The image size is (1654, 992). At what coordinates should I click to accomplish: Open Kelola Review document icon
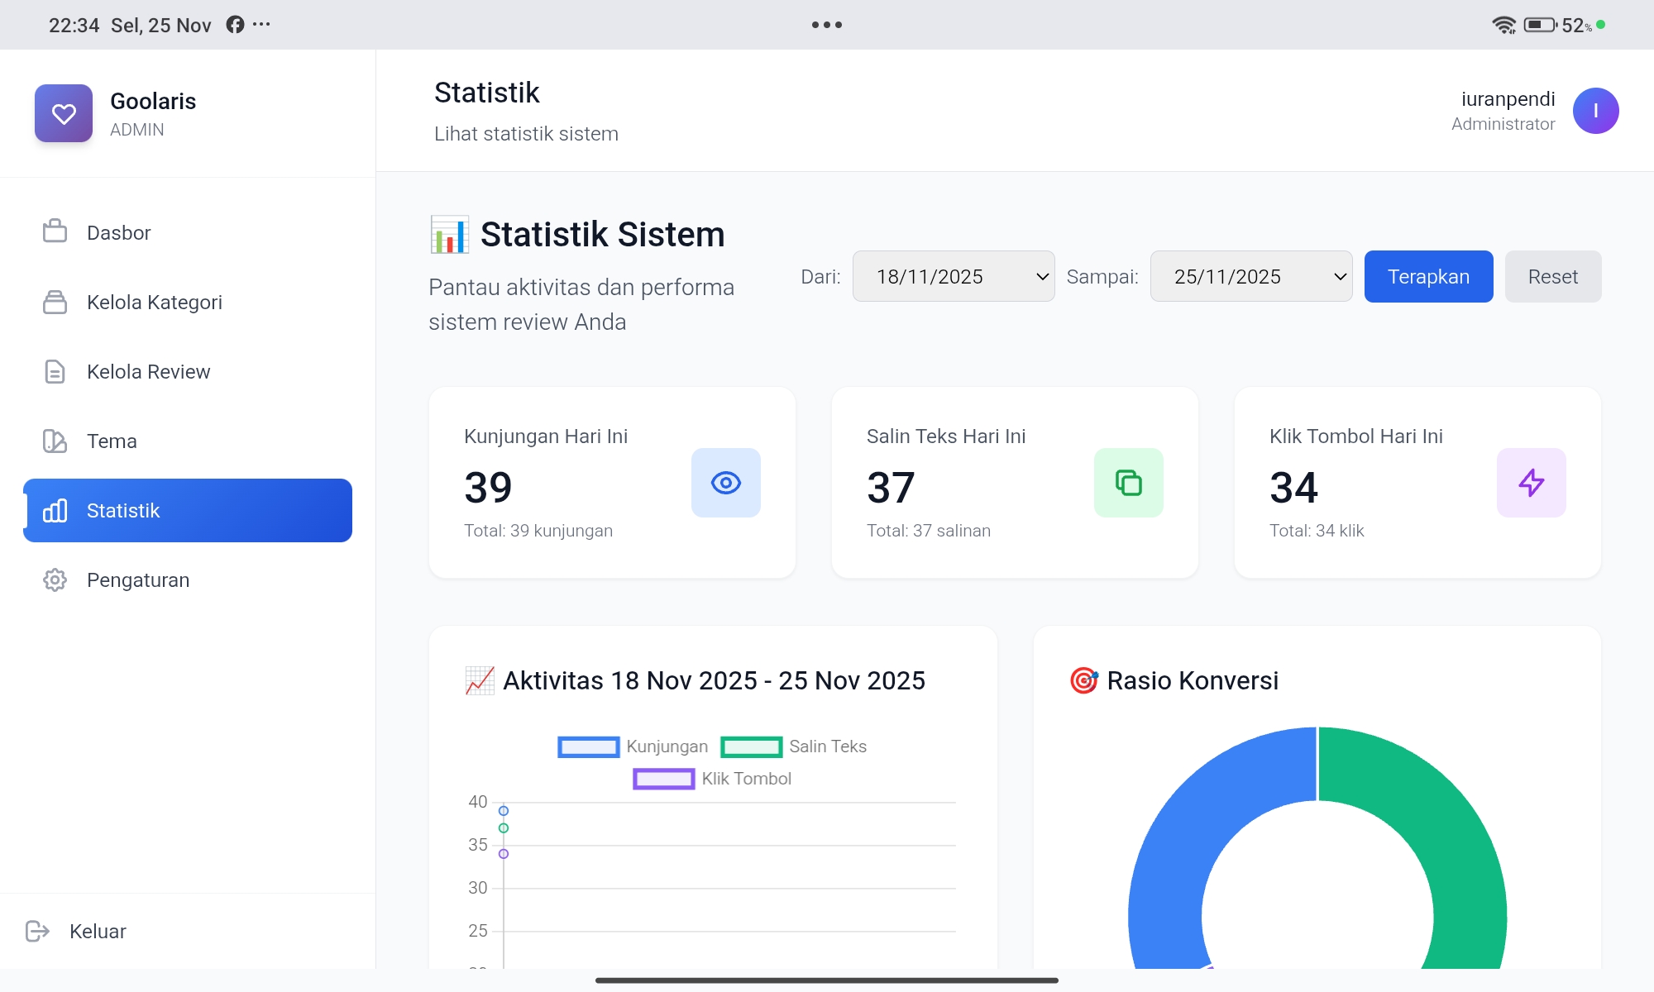point(55,371)
